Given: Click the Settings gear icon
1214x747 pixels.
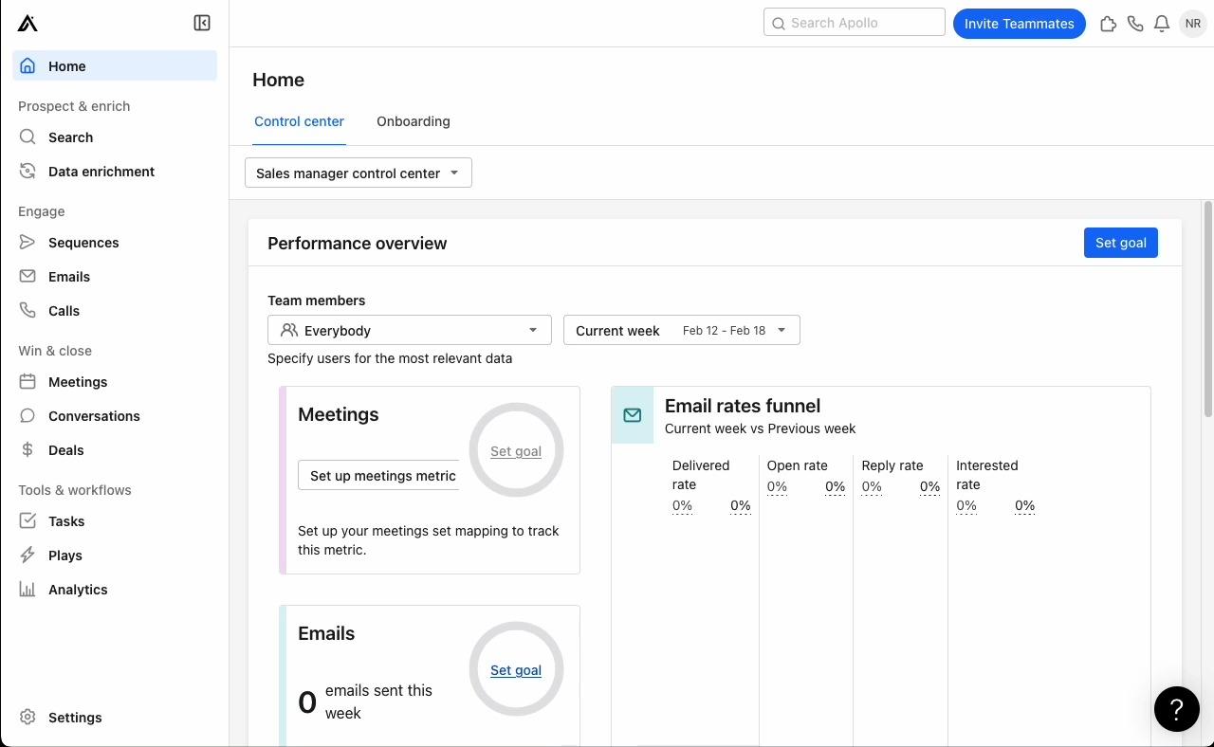Looking at the screenshot, I should point(28,717).
